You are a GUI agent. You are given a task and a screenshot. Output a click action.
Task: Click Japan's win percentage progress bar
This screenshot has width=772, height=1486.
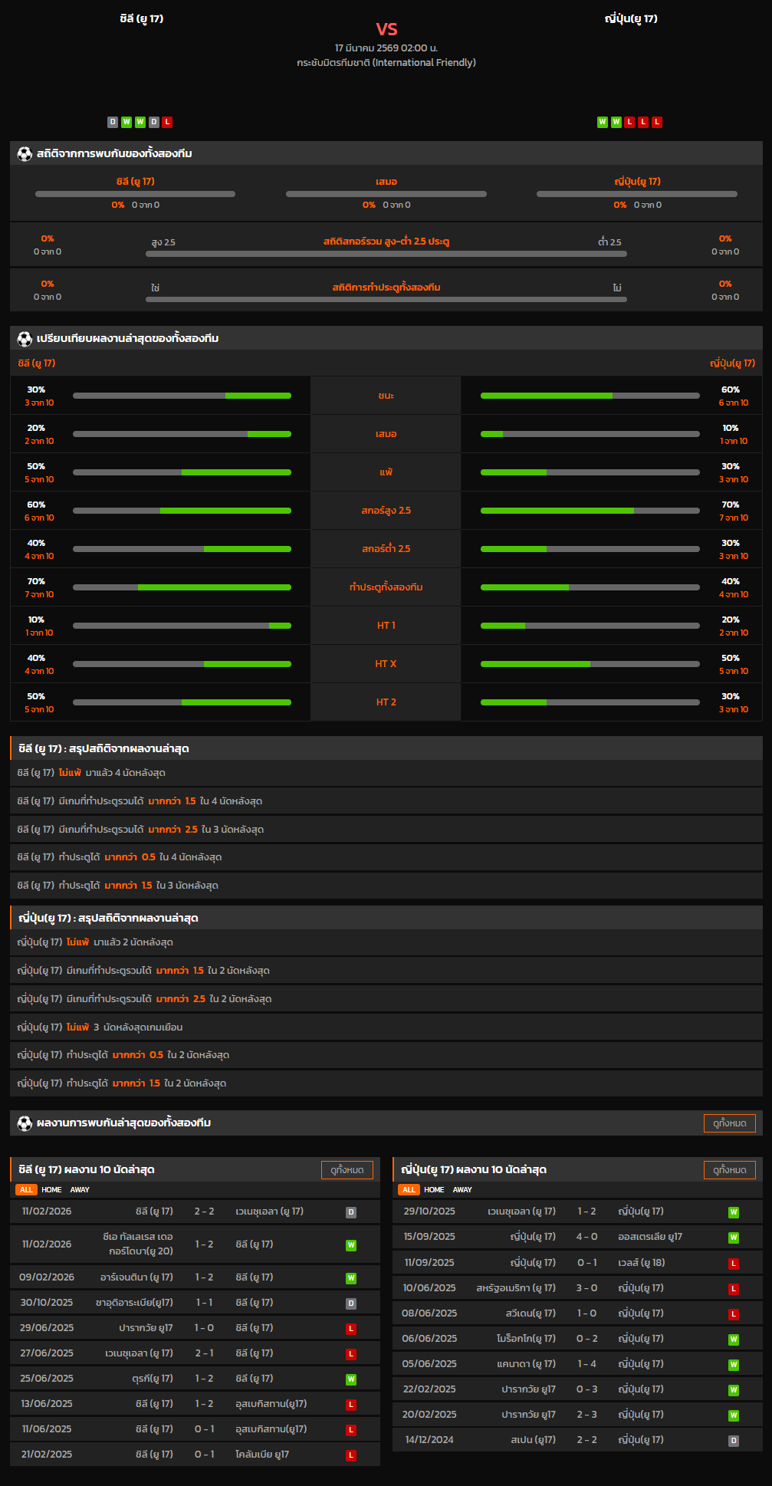coord(590,396)
